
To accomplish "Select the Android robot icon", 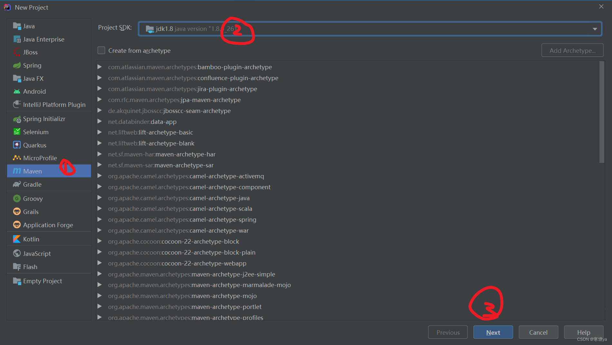I will coord(17,91).
